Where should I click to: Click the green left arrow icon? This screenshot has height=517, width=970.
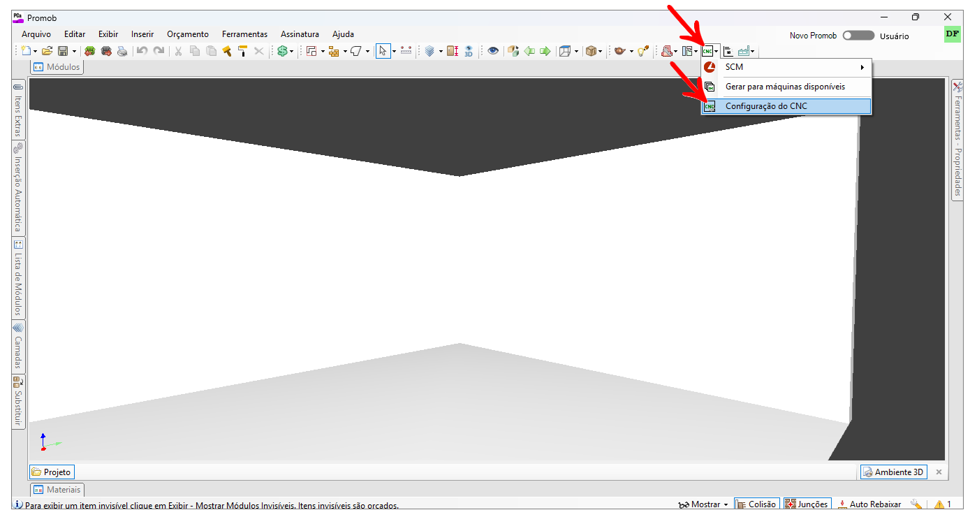(x=529, y=51)
